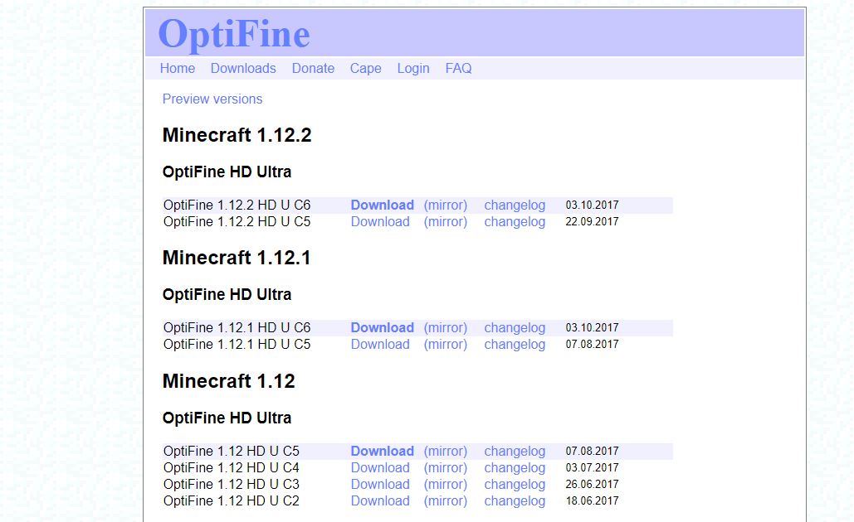854x522 pixels.
Task: Open the FAQ page
Action: (x=459, y=69)
